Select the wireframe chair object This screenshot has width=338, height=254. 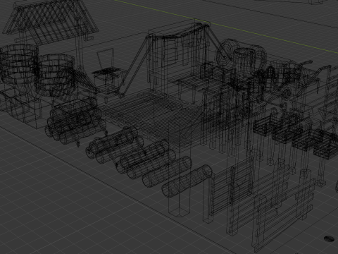click(108, 75)
